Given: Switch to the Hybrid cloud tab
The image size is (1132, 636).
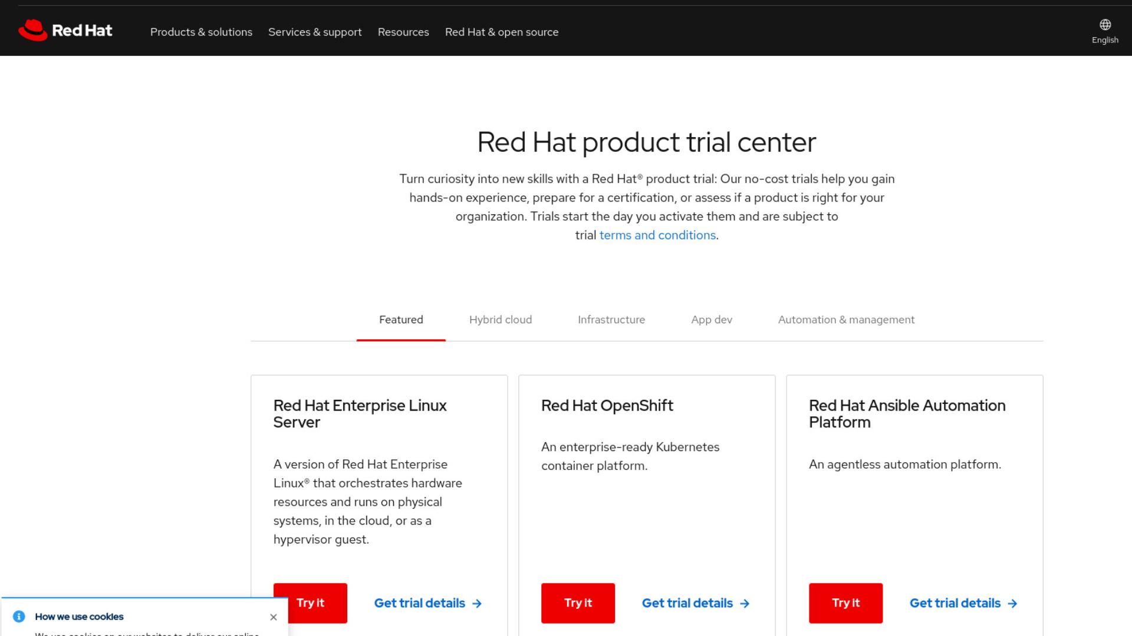Looking at the screenshot, I should pyautogui.click(x=501, y=320).
